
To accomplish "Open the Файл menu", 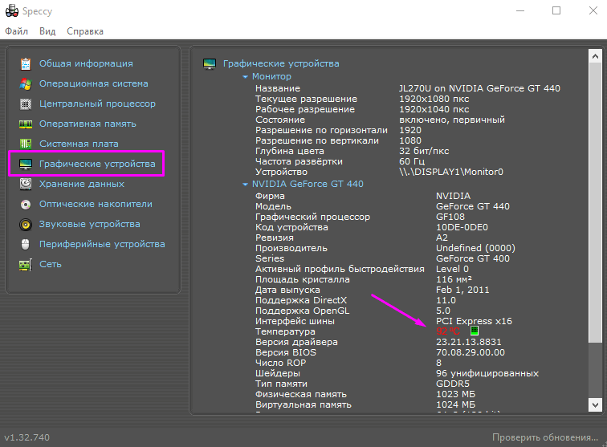I will tap(16, 31).
